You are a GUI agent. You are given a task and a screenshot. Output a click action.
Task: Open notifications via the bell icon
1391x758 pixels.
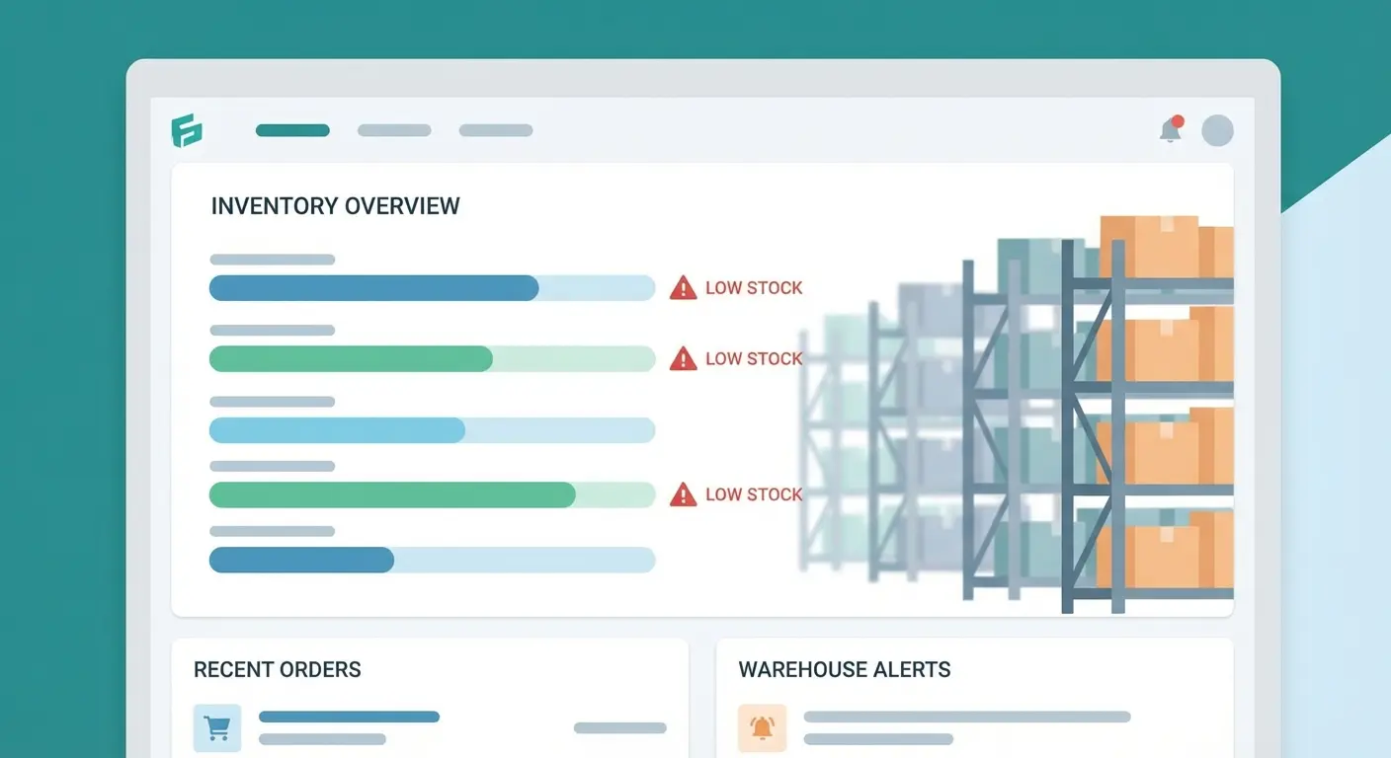[x=1171, y=131]
